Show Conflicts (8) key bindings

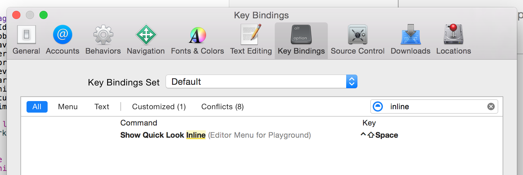click(x=222, y=107)
